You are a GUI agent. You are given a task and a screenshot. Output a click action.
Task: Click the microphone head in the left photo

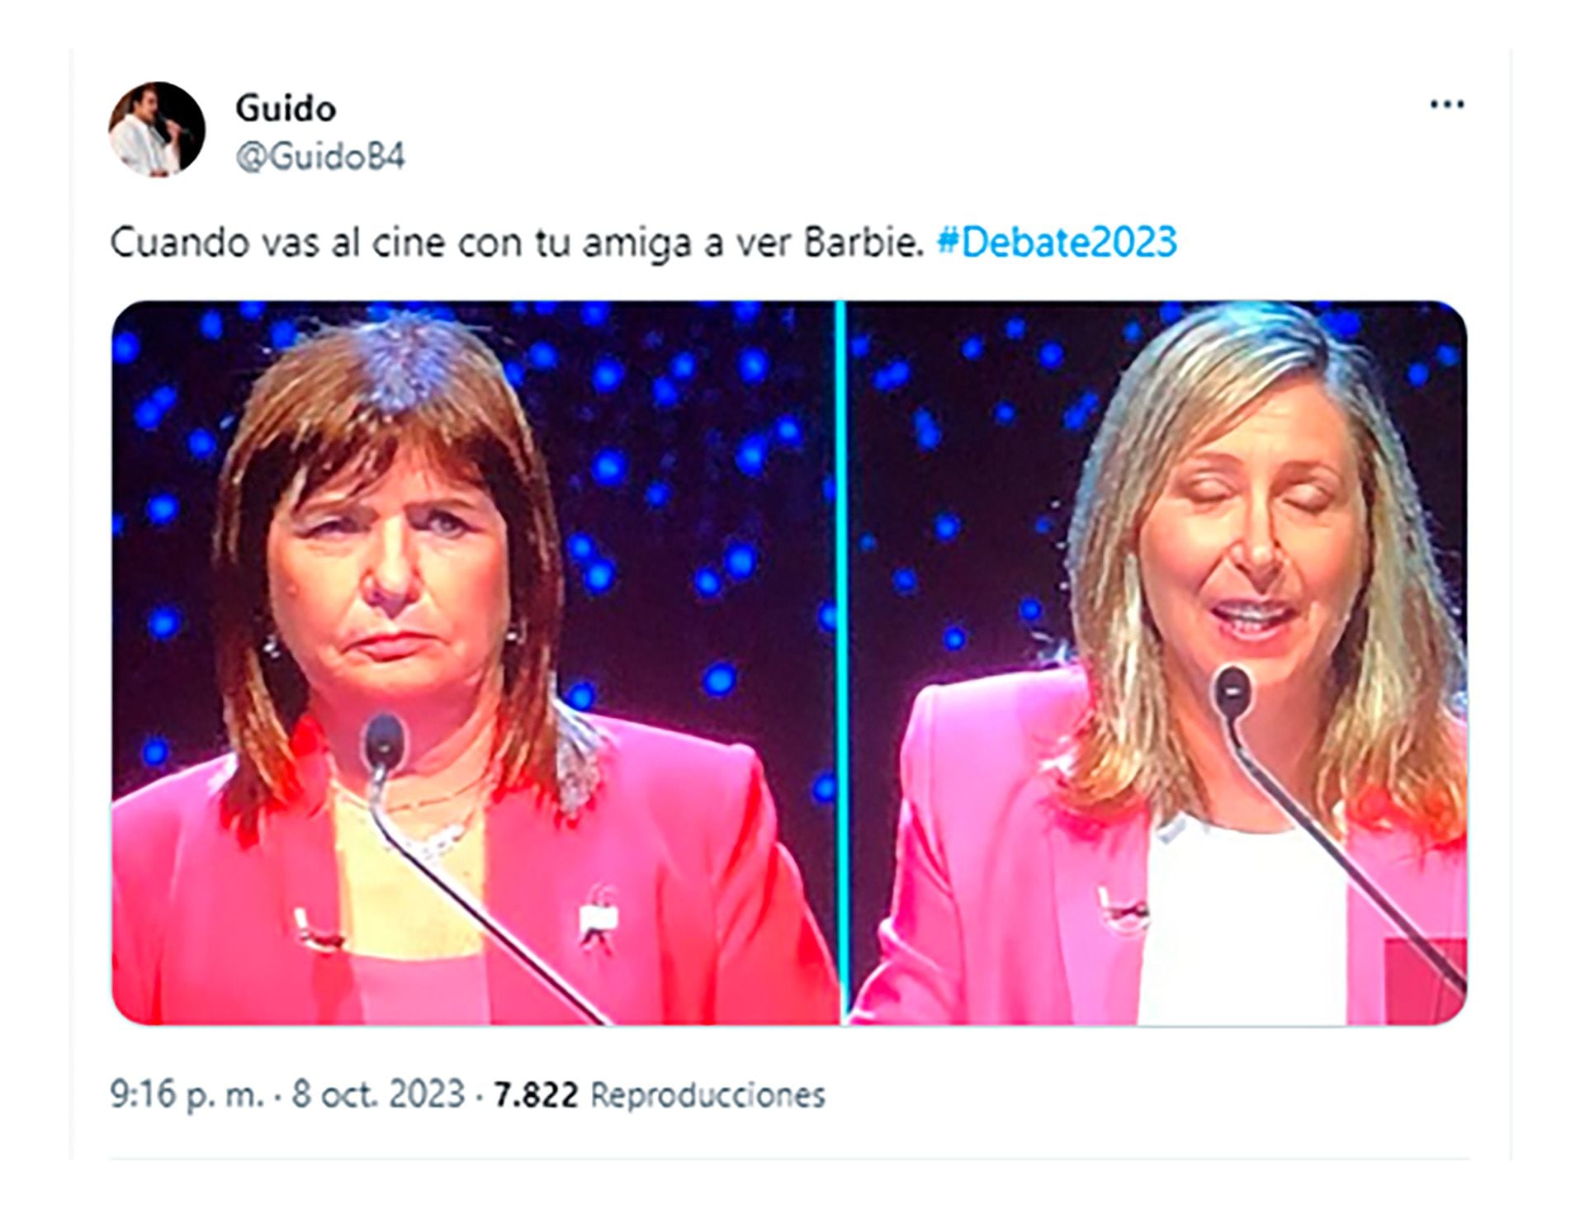(385, 741)
